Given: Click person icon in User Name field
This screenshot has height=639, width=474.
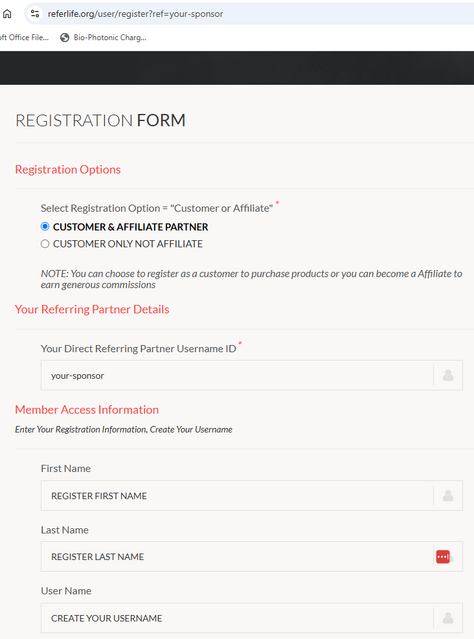Looking at the screenshot, I should pyautogui.click(x=448, y=618).
